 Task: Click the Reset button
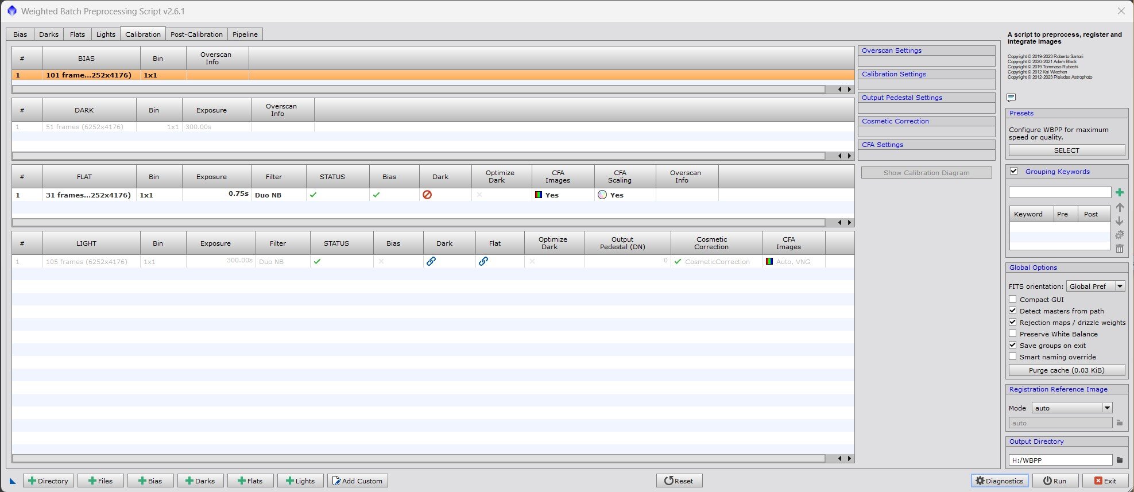point(679,481)
